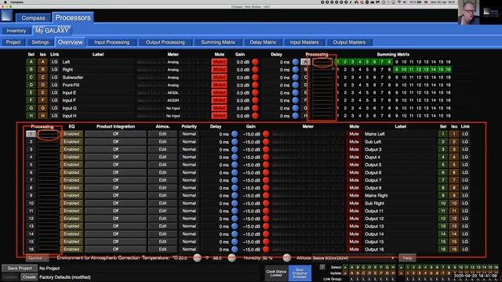Toggle EQ Enabled for output 2
The height and width of the screenshot is (282, 502).
click(71, 142)
